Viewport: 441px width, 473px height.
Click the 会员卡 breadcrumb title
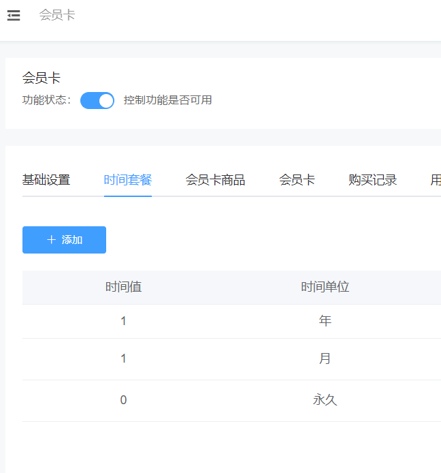pos(57,15)
